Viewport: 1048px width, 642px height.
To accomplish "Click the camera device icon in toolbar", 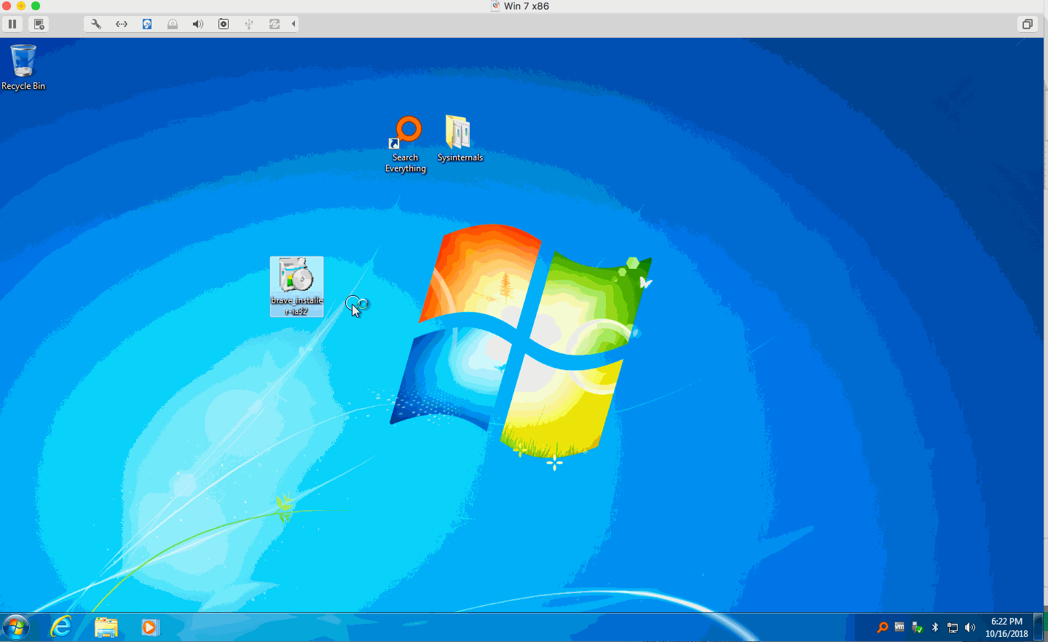I will [x=224, y=24].
